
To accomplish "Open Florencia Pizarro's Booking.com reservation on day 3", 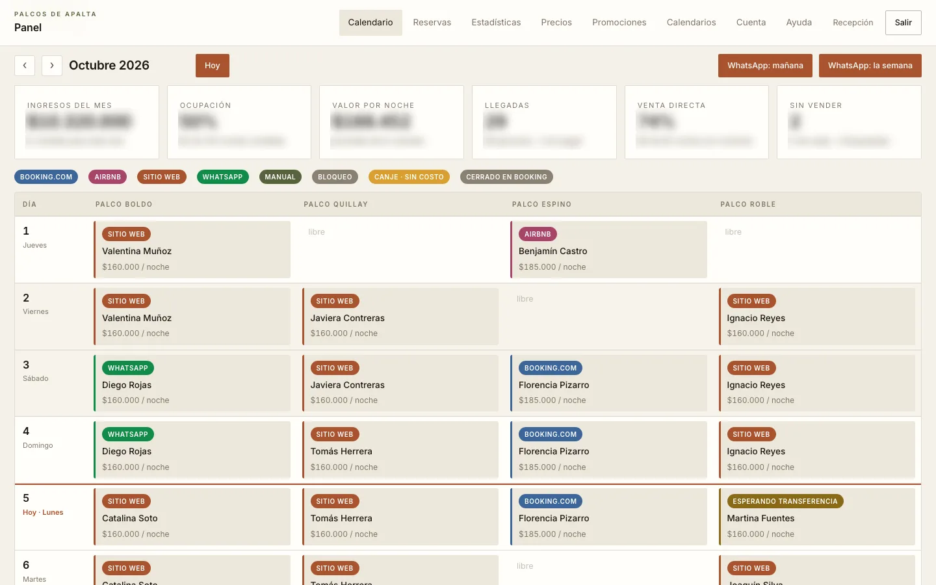I will (608, 383).
